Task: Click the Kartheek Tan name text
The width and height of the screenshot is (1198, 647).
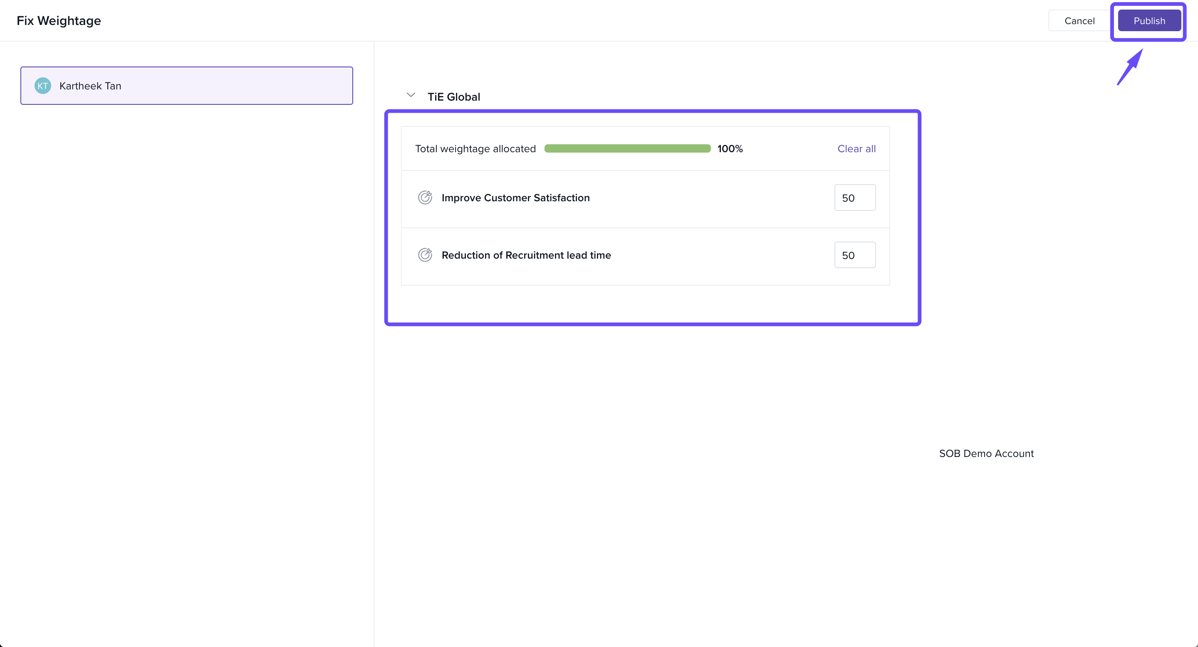Action: 90,86
